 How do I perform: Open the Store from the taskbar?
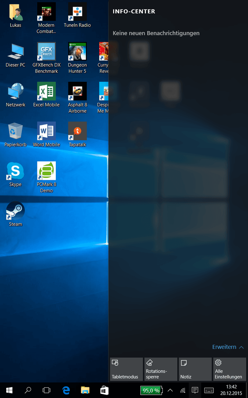point(104,390)
